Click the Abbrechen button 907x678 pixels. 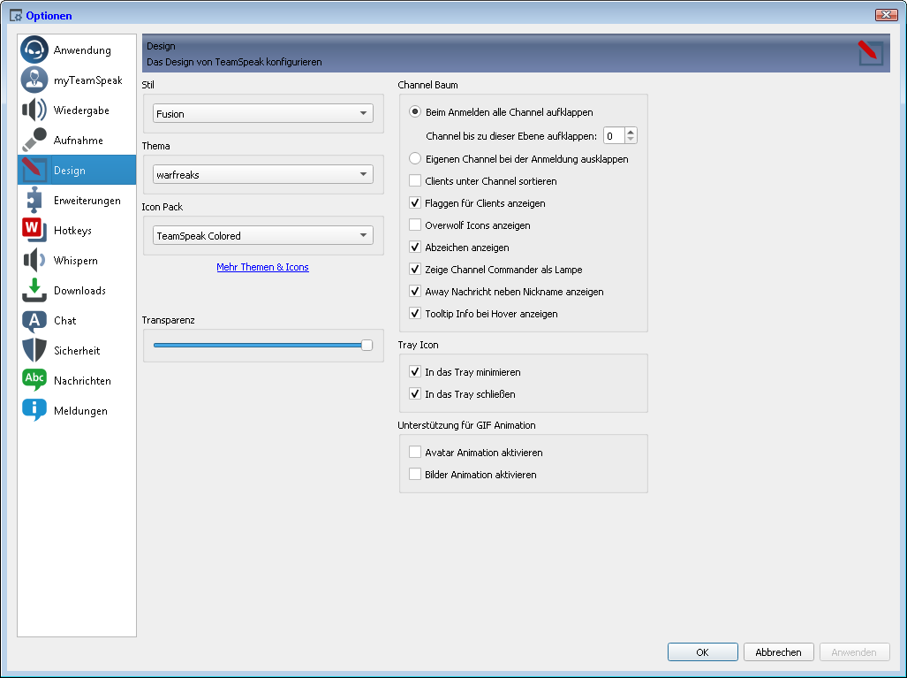tap(779, 652)
